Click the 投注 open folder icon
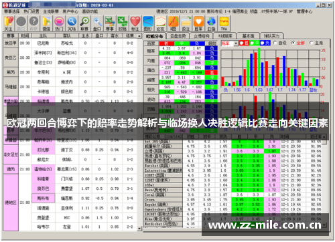Viewport: 335px width, 242px height. coord(186,23)
